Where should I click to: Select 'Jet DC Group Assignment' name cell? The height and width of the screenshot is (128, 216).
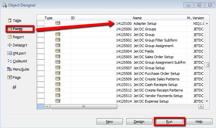[153, 46]
